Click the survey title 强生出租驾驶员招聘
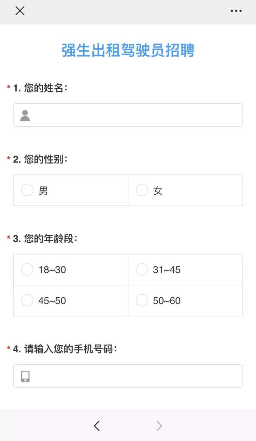 click(128, 50)
